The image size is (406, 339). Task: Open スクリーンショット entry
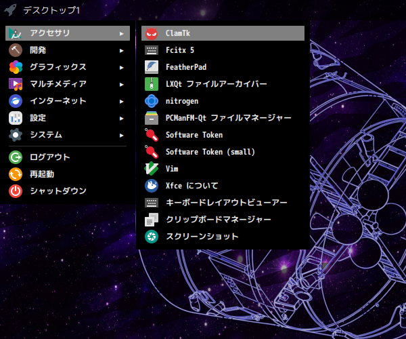point(223,237)
